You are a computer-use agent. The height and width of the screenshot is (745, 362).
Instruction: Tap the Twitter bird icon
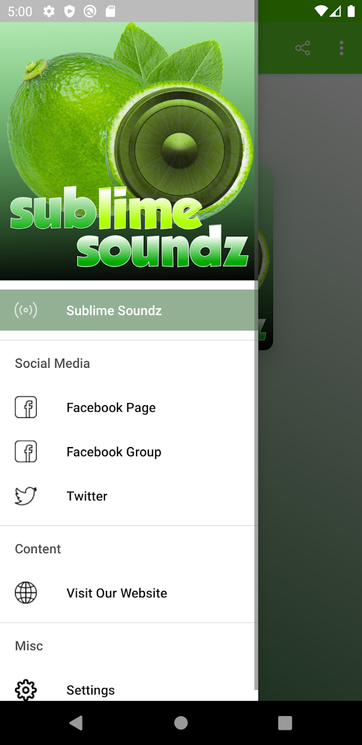(x=26, y=496)
